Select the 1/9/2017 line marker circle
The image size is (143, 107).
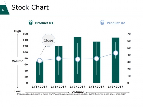coord(116,53)
